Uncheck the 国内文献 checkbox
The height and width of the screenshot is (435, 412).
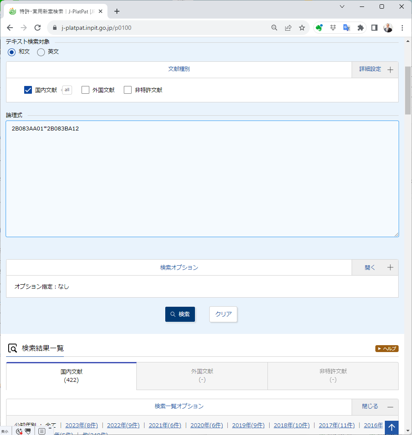28,90
